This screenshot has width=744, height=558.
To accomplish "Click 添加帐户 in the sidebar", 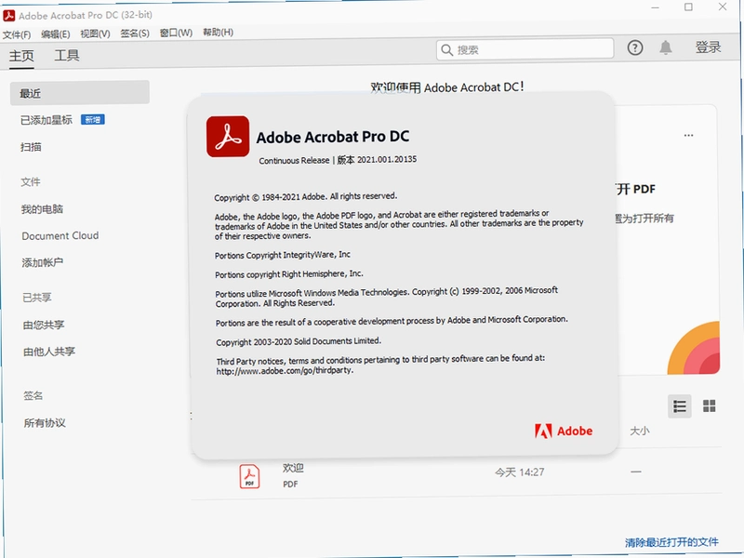I will [43, 263].
